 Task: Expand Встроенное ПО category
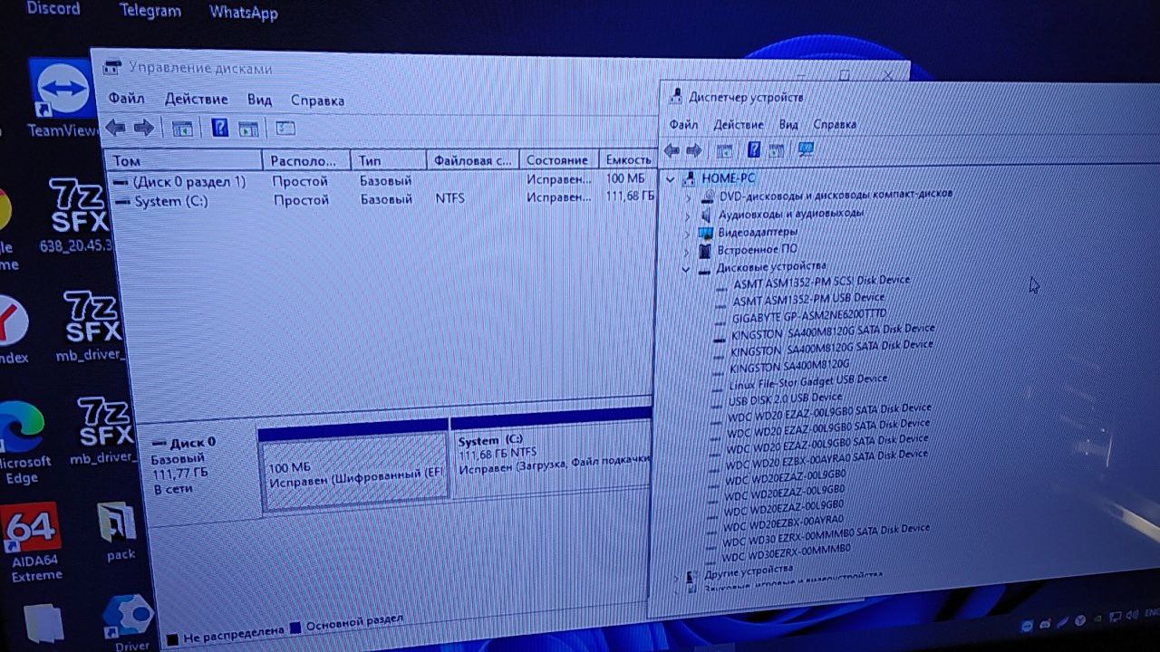(x=686, y=251)
